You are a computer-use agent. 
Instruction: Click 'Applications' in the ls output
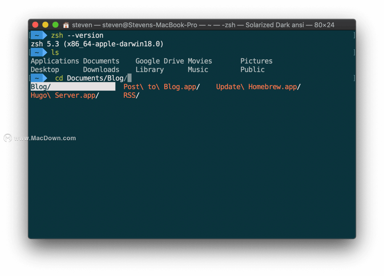(x=55, y=61)
